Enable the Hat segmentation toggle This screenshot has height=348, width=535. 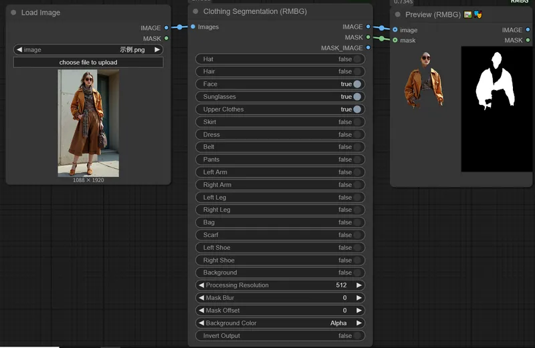coord(357,59)
